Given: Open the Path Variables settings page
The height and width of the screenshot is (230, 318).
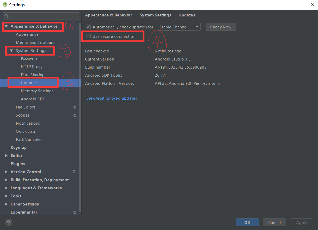Looking at the screenshot, I should [x=29, y=140].
